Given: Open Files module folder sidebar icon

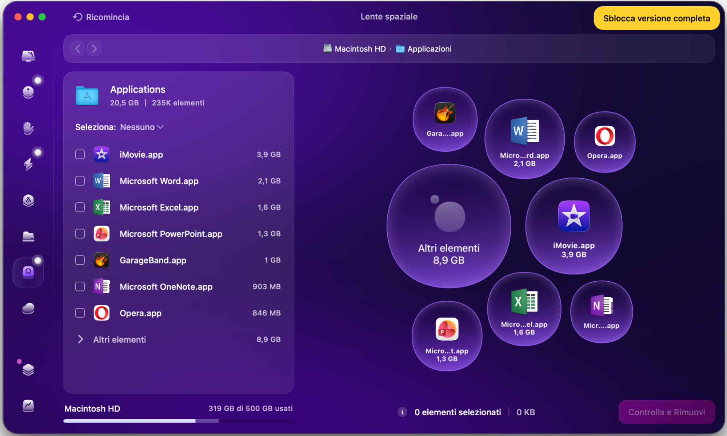Looking at the screenshot, I should [28, 236].
